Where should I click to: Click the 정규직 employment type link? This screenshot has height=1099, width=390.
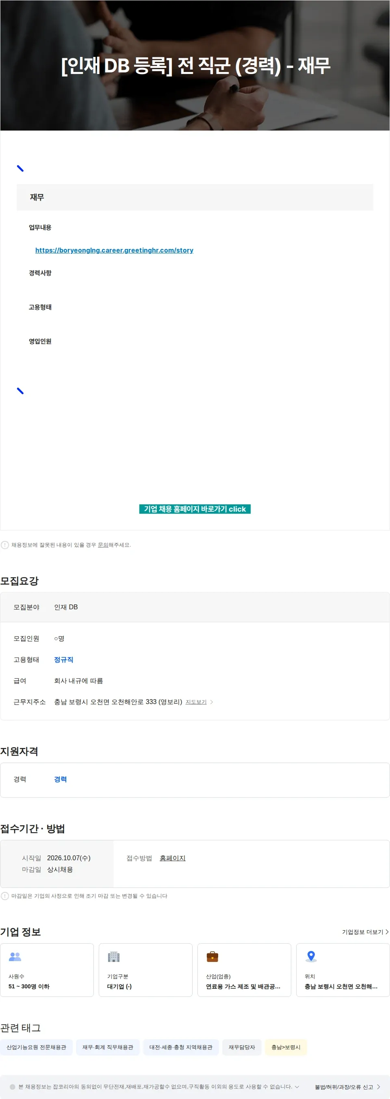[63, 660]
